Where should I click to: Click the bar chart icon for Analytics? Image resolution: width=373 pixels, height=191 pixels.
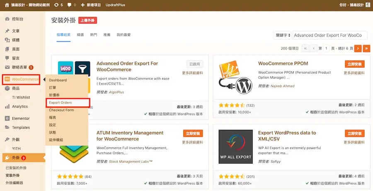click(7, 106)
